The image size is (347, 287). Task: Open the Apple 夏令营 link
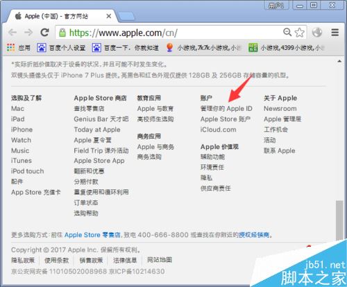tap(93, 140)
